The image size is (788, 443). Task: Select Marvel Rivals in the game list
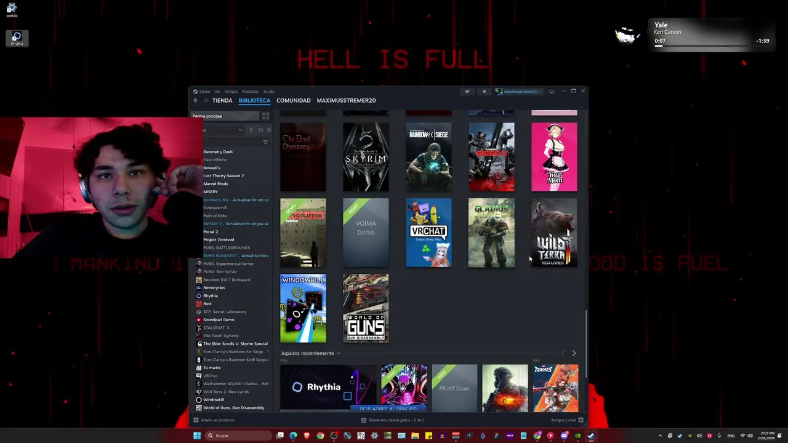(215, 184)
